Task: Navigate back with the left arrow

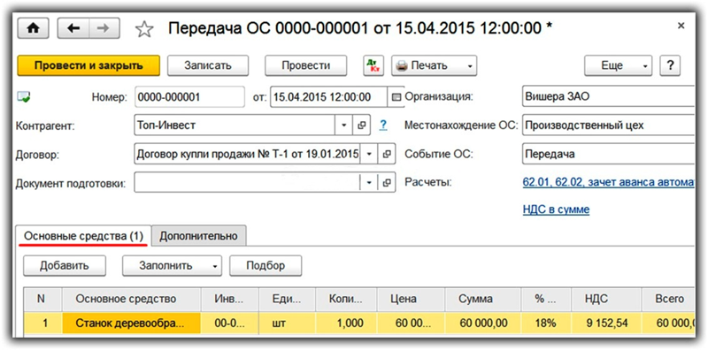Action: (73, 28)
